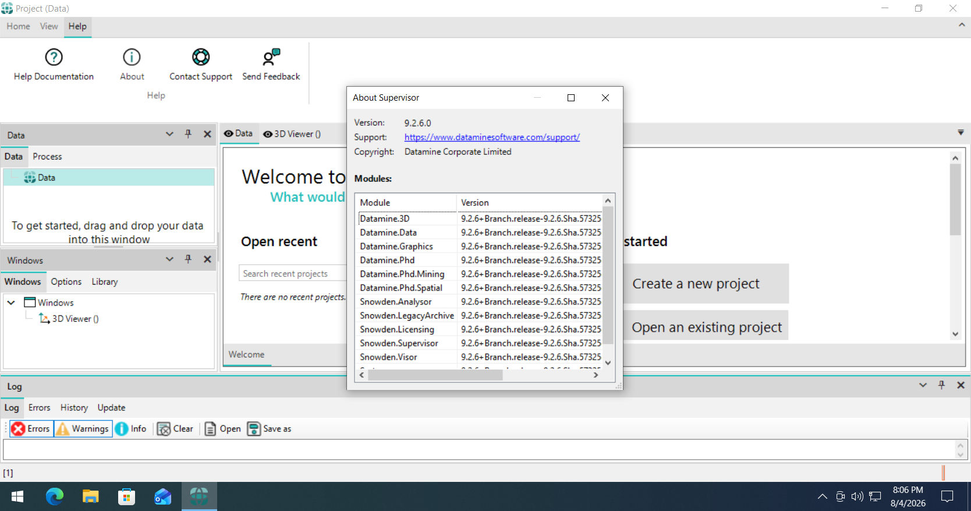Open the Log panel dropdown arrow

pos(923,385)
